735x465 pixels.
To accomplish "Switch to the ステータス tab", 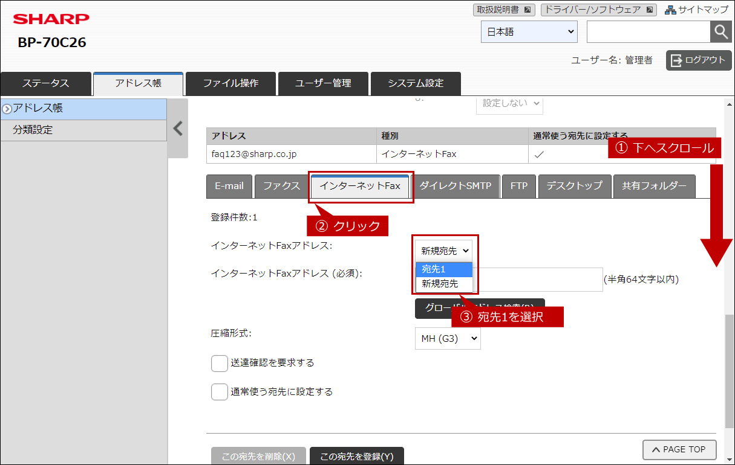I will (x=46, y=83).
